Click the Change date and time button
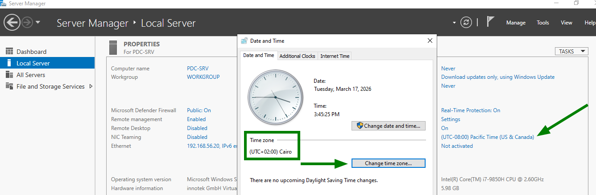This screenshot has width=596, height=195. click(389, 126)
